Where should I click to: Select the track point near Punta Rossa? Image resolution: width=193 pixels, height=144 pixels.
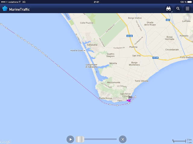click(x=110, y=104)
